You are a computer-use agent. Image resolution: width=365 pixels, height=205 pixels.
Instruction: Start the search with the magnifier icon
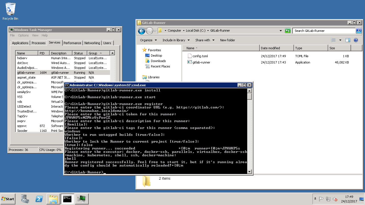click(359, 30)
